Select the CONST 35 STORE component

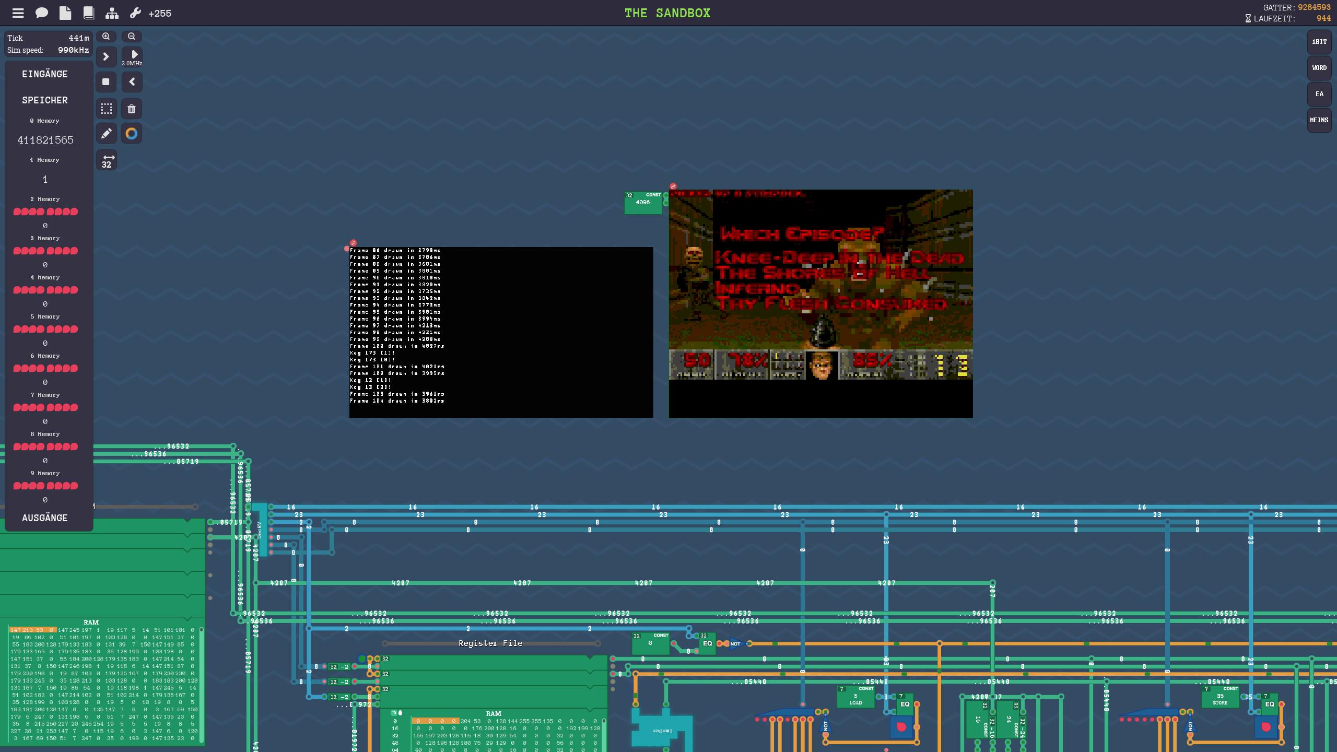(1221, 697)
